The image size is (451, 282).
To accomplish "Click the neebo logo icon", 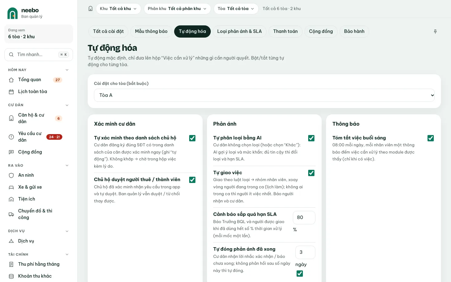I will coord(13,13).
